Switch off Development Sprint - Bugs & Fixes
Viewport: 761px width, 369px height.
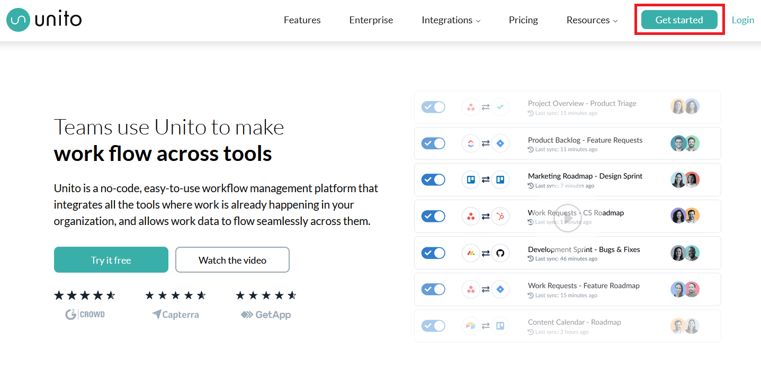pyautogui.click(x=433, y=253)
